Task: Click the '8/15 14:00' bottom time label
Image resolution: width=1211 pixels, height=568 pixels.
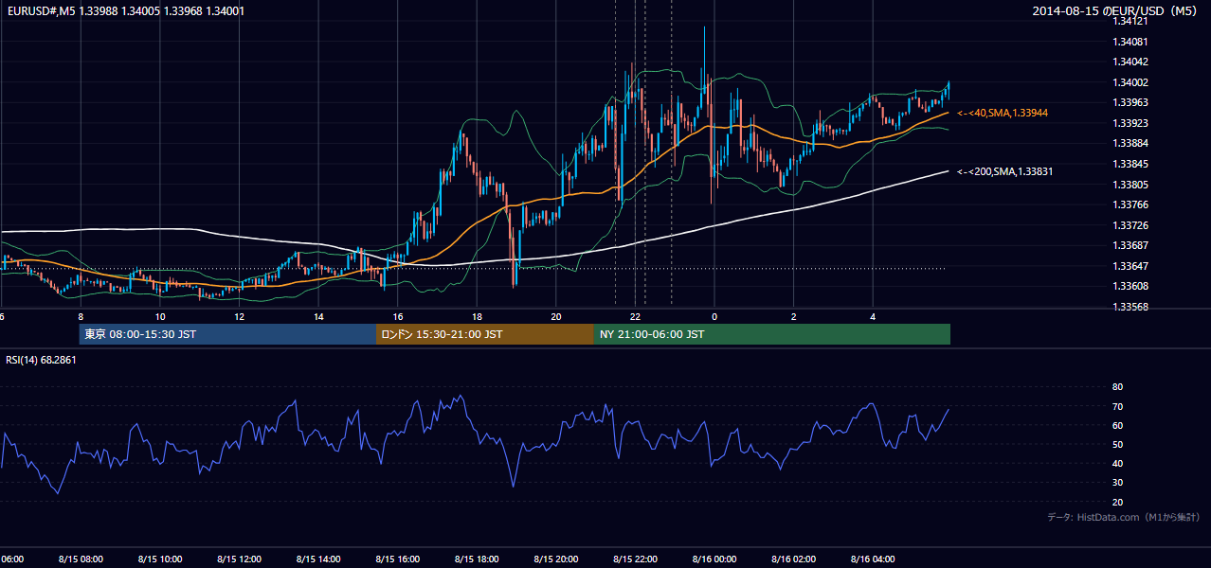Action: pos(318,559)
